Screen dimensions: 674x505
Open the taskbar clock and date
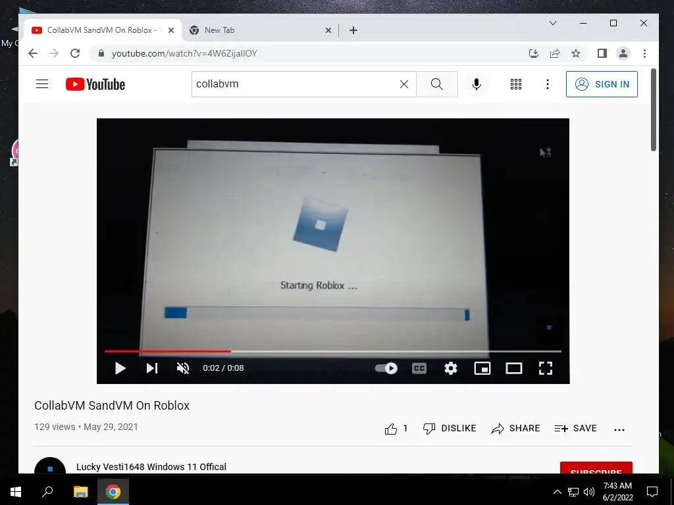(x=617, y=492)
